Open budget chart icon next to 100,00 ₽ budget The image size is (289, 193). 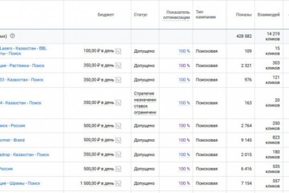click(x=118, y=51)
